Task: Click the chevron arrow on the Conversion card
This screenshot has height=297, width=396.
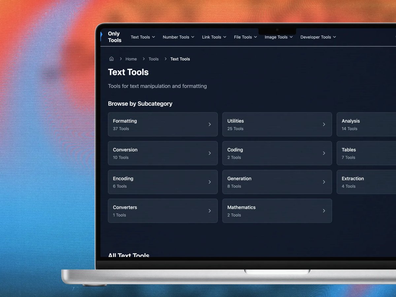Action: coord(210,153)
